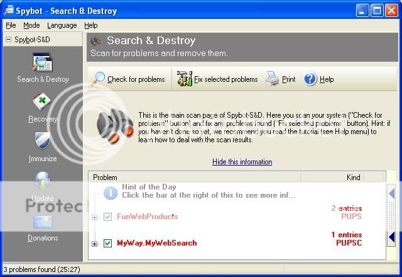Open the Immunize shield icon
The width and height of the screenshot is (402, 277).
42,140
